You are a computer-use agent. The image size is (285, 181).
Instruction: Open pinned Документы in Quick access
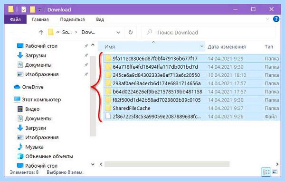click(x=38, y=65)
